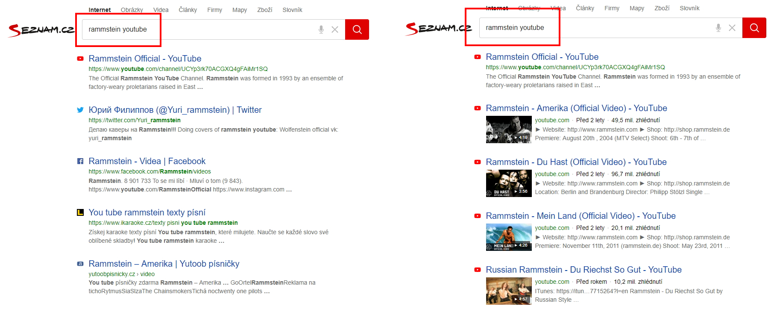This screenshot has height=309, width=774.
Task: Click the Facebook favicon beside Rammstein Videa
Action: pos(80,161)
